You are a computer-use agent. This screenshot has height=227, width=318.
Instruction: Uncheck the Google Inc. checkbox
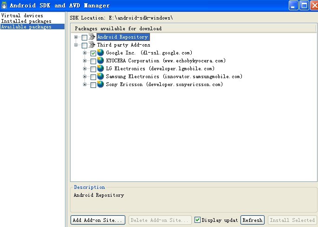(x=93, y=53)
